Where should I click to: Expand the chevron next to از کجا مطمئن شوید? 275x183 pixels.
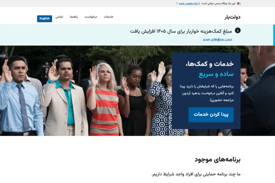coord(176,3)
